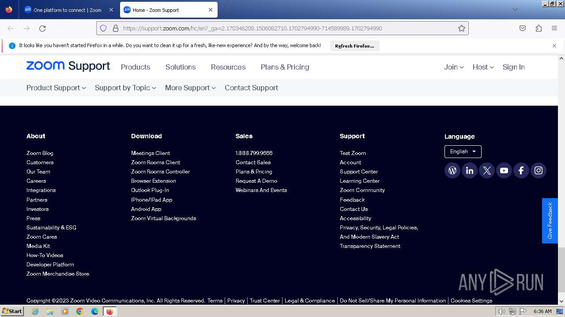This screenshot has height=317, width=565.
Task: Open the Instagram social icon
Action: tap(539, 170)
